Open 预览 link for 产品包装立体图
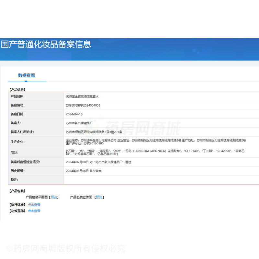Image resolution: width=259 pixels, height=259 pixels. (x=99, y=197)
